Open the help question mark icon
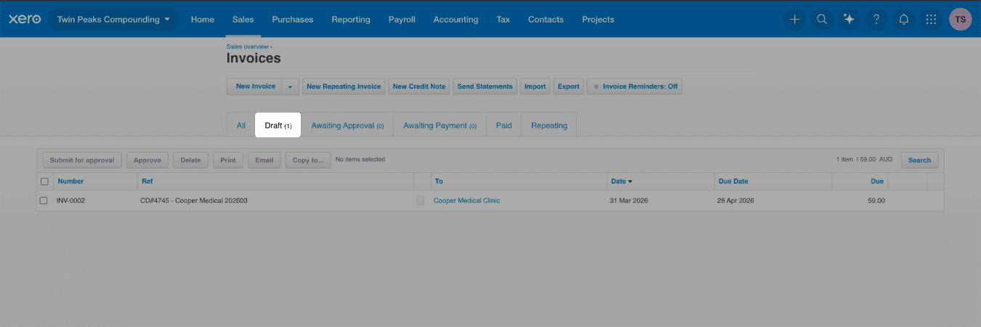Image resolution: width=981 pixels, height=327 pixels. [876, 20]
